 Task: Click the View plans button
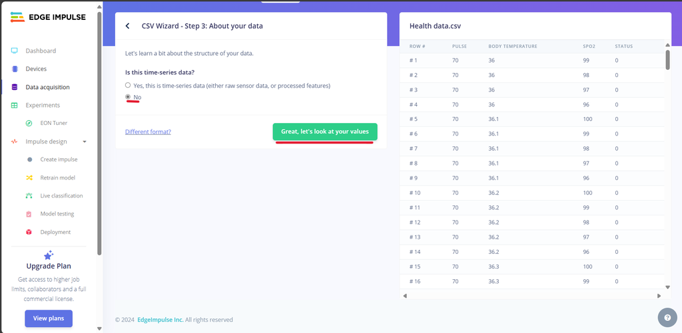pos(49,318)
